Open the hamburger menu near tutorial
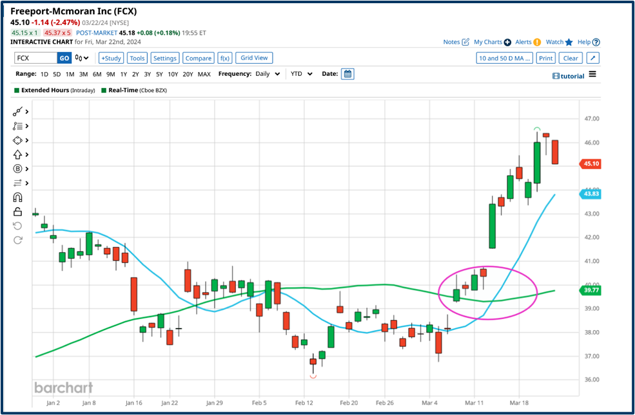Screen dimensions: 635x415 point(592,75)
